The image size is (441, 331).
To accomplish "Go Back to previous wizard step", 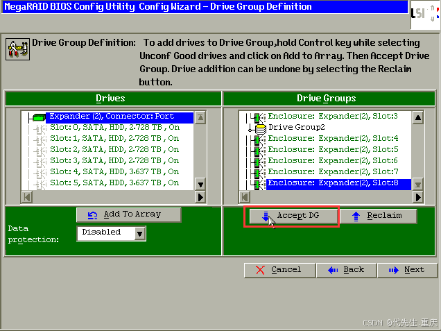I will [x=347, y=270].
